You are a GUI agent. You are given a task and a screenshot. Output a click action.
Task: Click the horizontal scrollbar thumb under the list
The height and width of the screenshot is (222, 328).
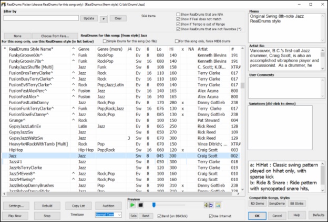coord(119,194)
